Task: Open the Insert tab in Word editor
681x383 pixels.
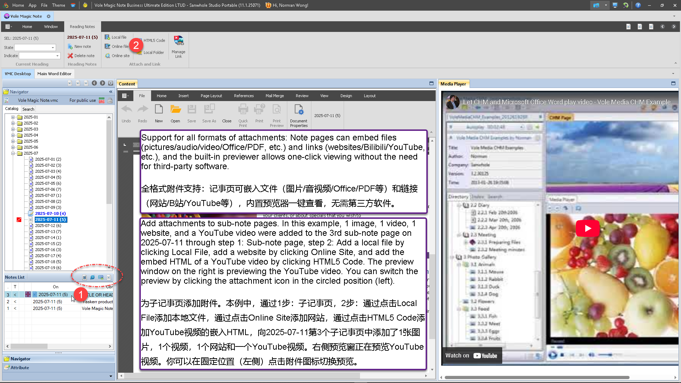Action: 183,96
